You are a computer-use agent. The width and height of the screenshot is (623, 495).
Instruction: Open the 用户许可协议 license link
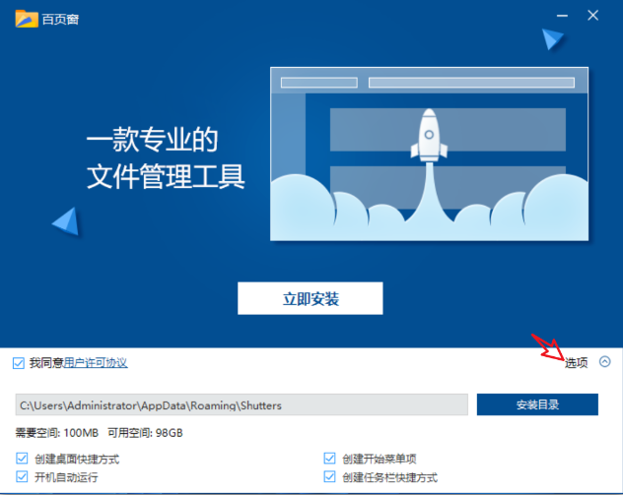click(96, 362)
